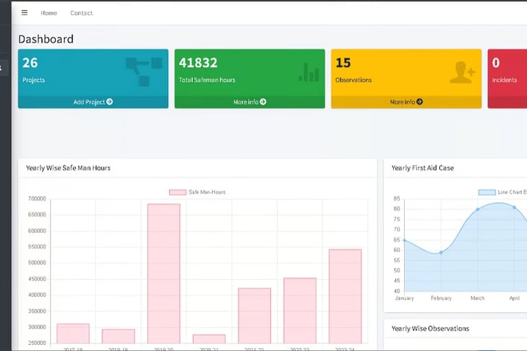
Task: Click the 2021-22 bar in chart
Action: click(x=255, y=315)
